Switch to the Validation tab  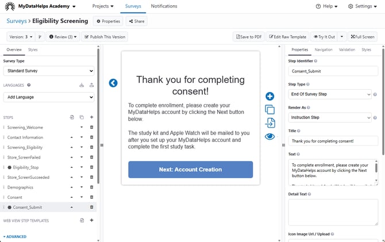(x=346, y=50)
